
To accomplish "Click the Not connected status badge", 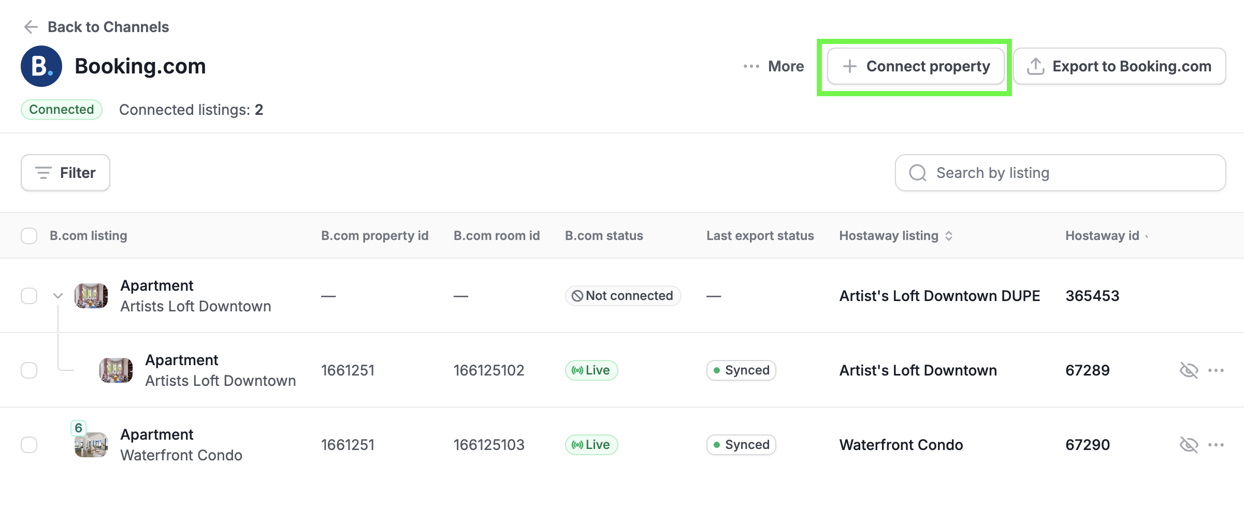I will tap(623, 296).
